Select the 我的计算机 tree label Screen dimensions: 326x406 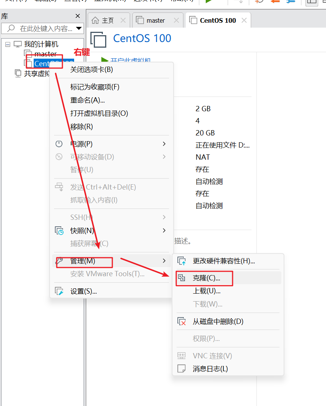pyautogui.click(x=41, y=44)
